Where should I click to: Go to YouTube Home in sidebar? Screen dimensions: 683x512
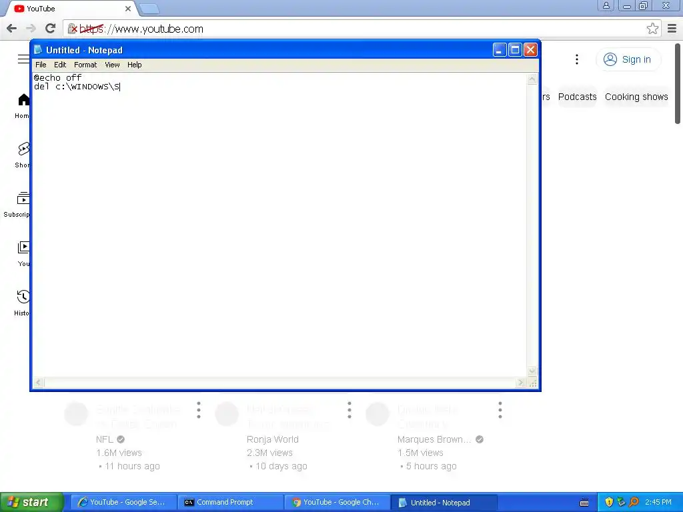[x=22, y=106]
